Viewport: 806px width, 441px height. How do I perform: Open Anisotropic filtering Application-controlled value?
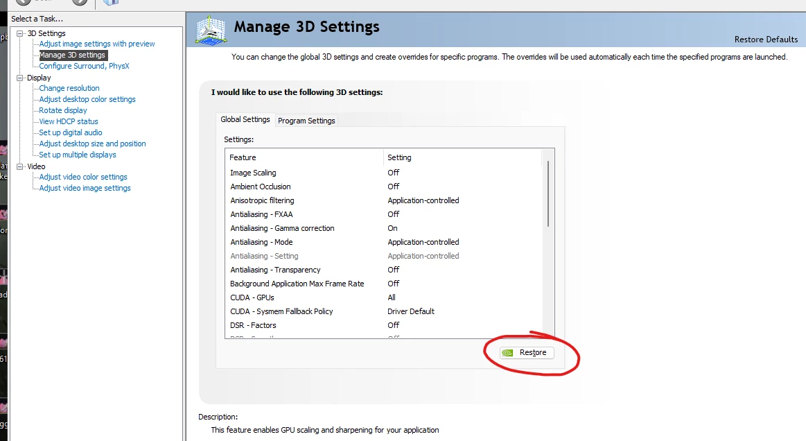[423, 200]
